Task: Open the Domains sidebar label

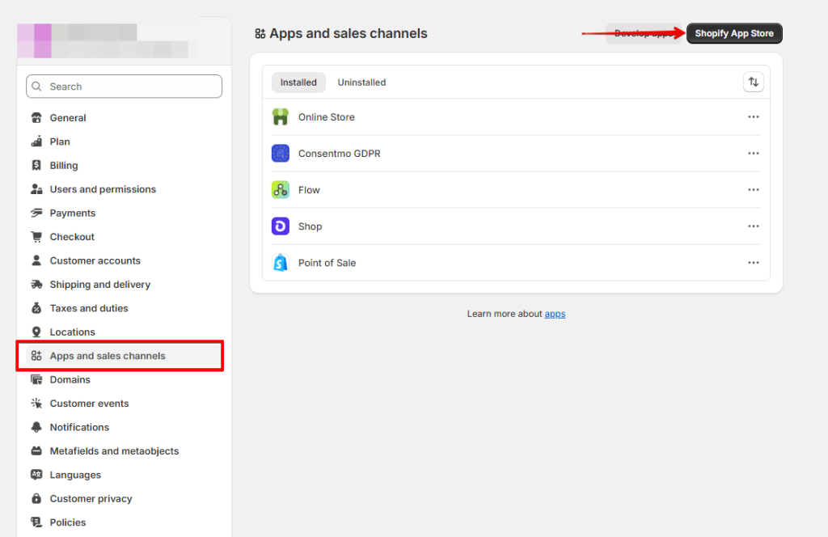Action: click(x=70, y=379)
